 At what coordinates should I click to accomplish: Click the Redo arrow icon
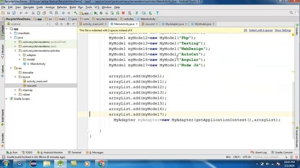tap(26, 13)
